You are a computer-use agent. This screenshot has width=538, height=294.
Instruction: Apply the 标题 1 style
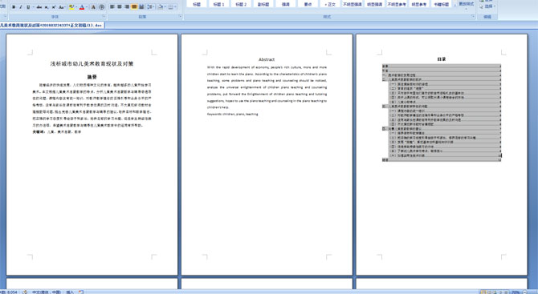click(218, 4)
